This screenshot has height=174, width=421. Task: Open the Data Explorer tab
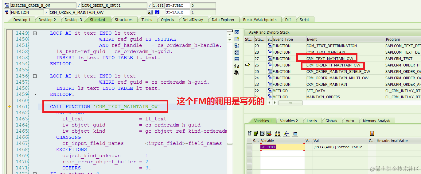click(x=223, y=20)
